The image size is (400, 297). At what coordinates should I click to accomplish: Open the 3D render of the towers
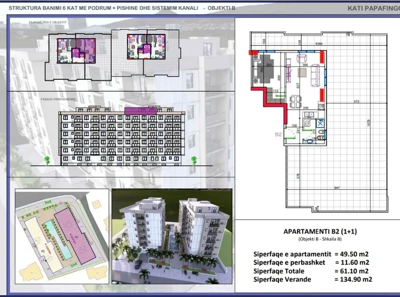tap(172, 239)
